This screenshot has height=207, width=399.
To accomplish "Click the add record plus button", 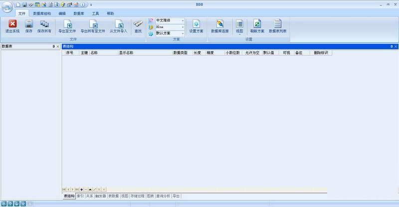I will tap(81, 190).
